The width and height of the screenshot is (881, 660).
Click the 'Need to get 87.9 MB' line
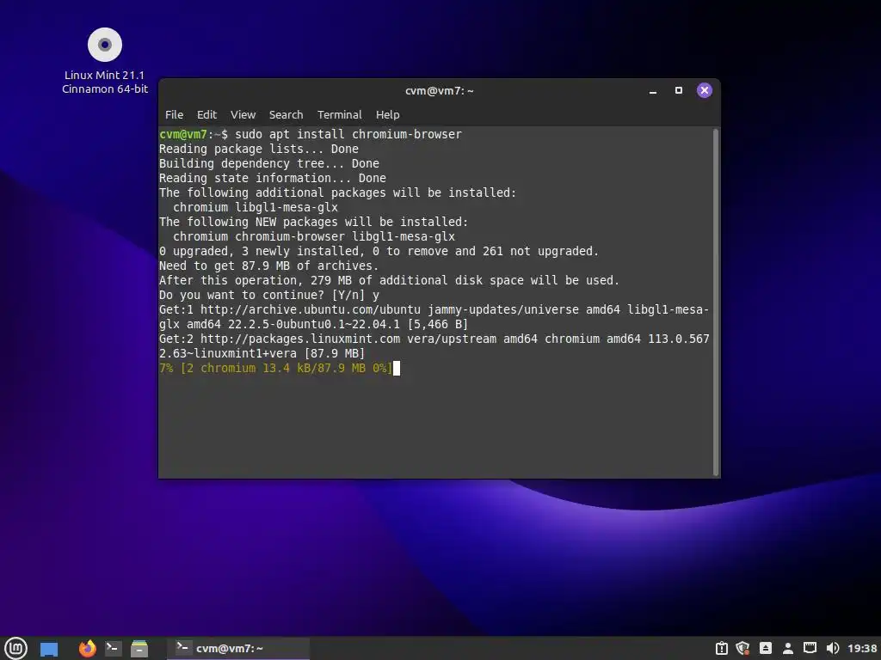pyautogui.click(x=268, y=266)
